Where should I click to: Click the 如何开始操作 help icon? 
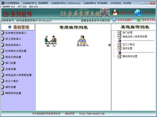[x=114, y=20]
